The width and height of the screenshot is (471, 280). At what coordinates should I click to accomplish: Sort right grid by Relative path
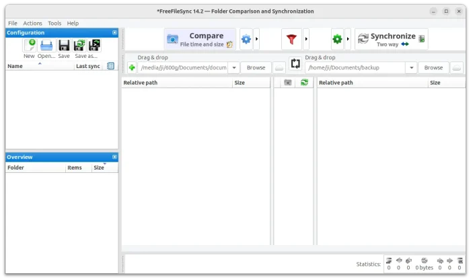coord(373,83)
